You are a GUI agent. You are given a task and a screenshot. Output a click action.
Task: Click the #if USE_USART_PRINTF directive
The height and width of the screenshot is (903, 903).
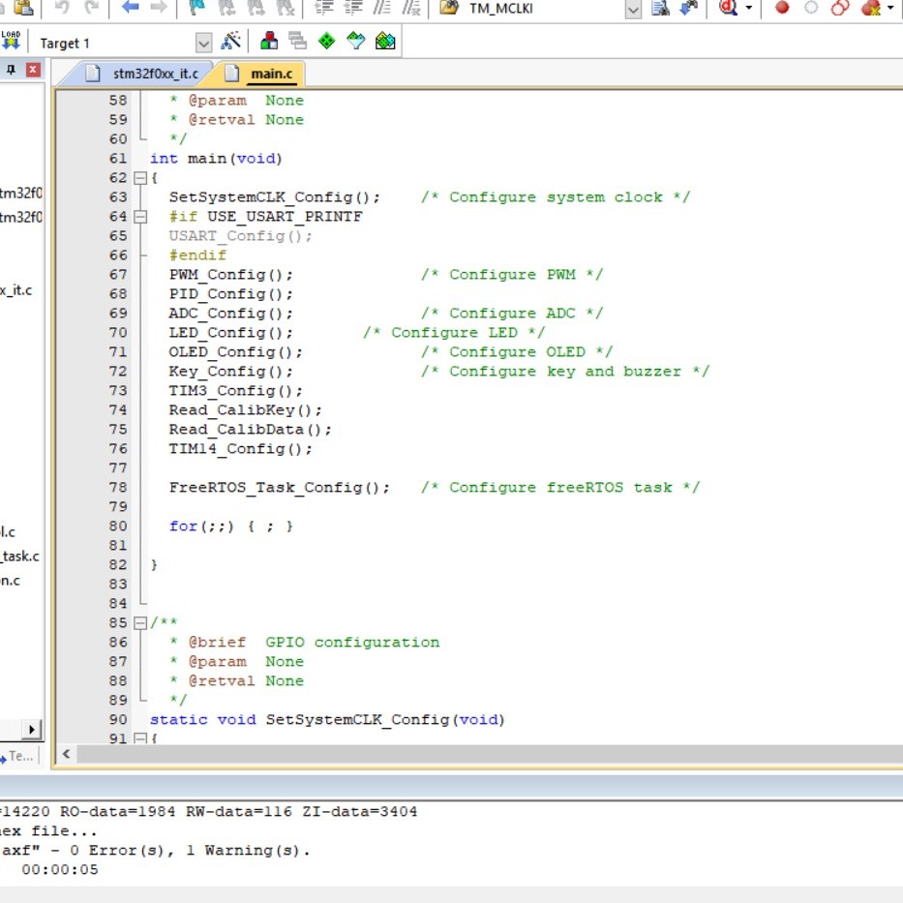265,217
